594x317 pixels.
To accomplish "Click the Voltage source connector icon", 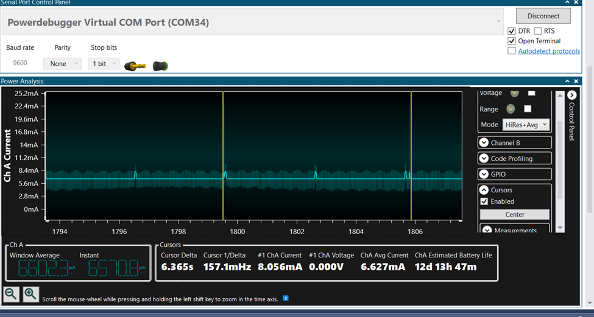I will point(514,93).
